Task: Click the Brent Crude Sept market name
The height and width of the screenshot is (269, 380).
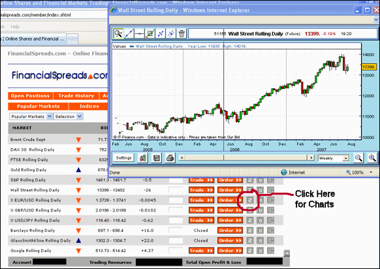Action: click(x=28, y=140)
